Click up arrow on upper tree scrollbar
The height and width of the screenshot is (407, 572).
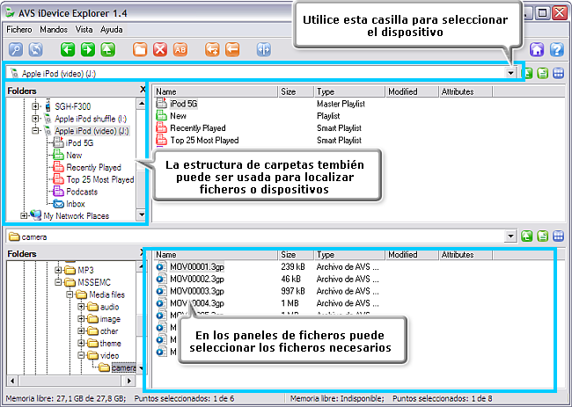[x=142, y=104]
